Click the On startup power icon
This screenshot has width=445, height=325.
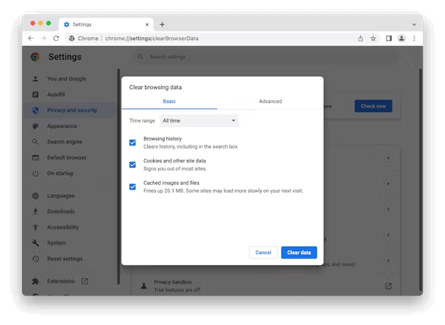[x=35, y=174]
